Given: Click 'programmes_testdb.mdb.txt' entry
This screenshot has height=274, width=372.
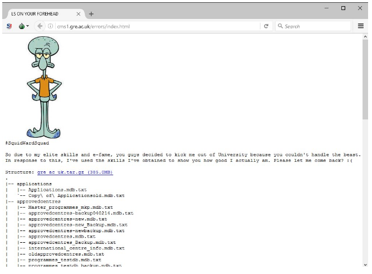Looking at the screenshot, I should click(65, 259).
